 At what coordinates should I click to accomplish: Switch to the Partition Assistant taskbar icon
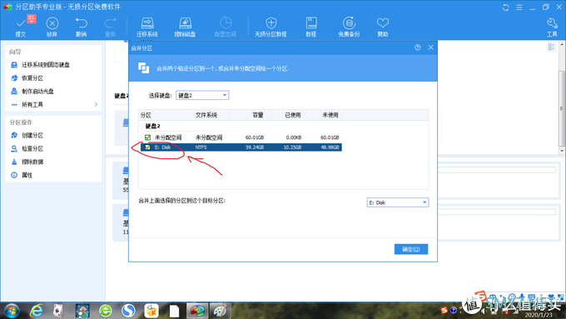197,311
